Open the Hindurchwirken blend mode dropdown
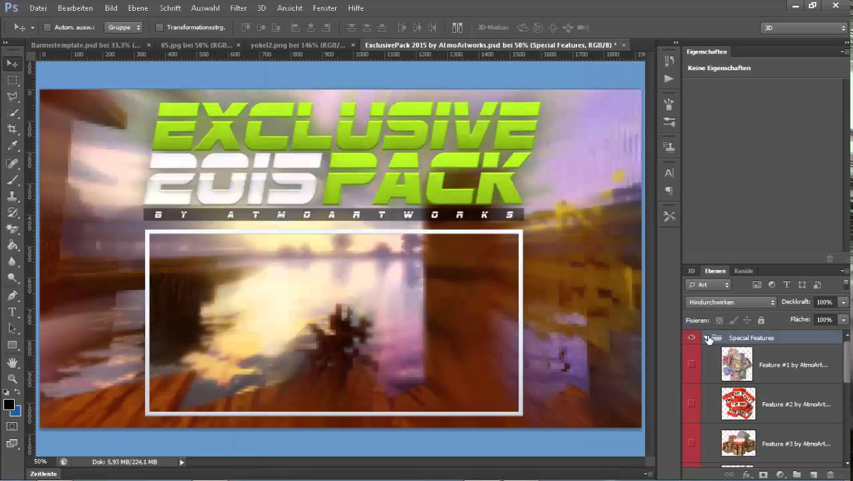 click(731, 302)
